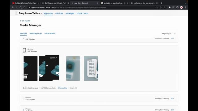
Task: Select the overlapping black screenshot being dragged
Action: coord(52,67)
